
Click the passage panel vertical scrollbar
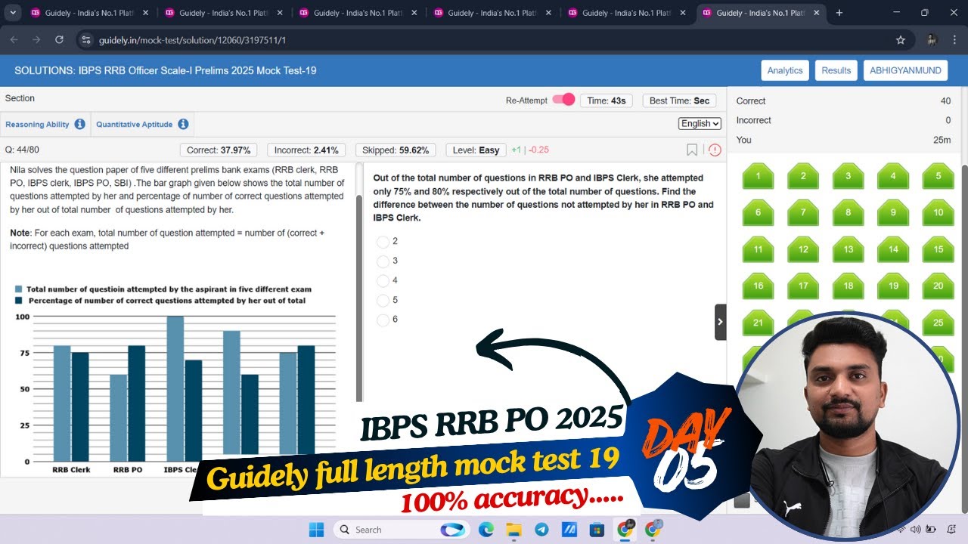359,298
